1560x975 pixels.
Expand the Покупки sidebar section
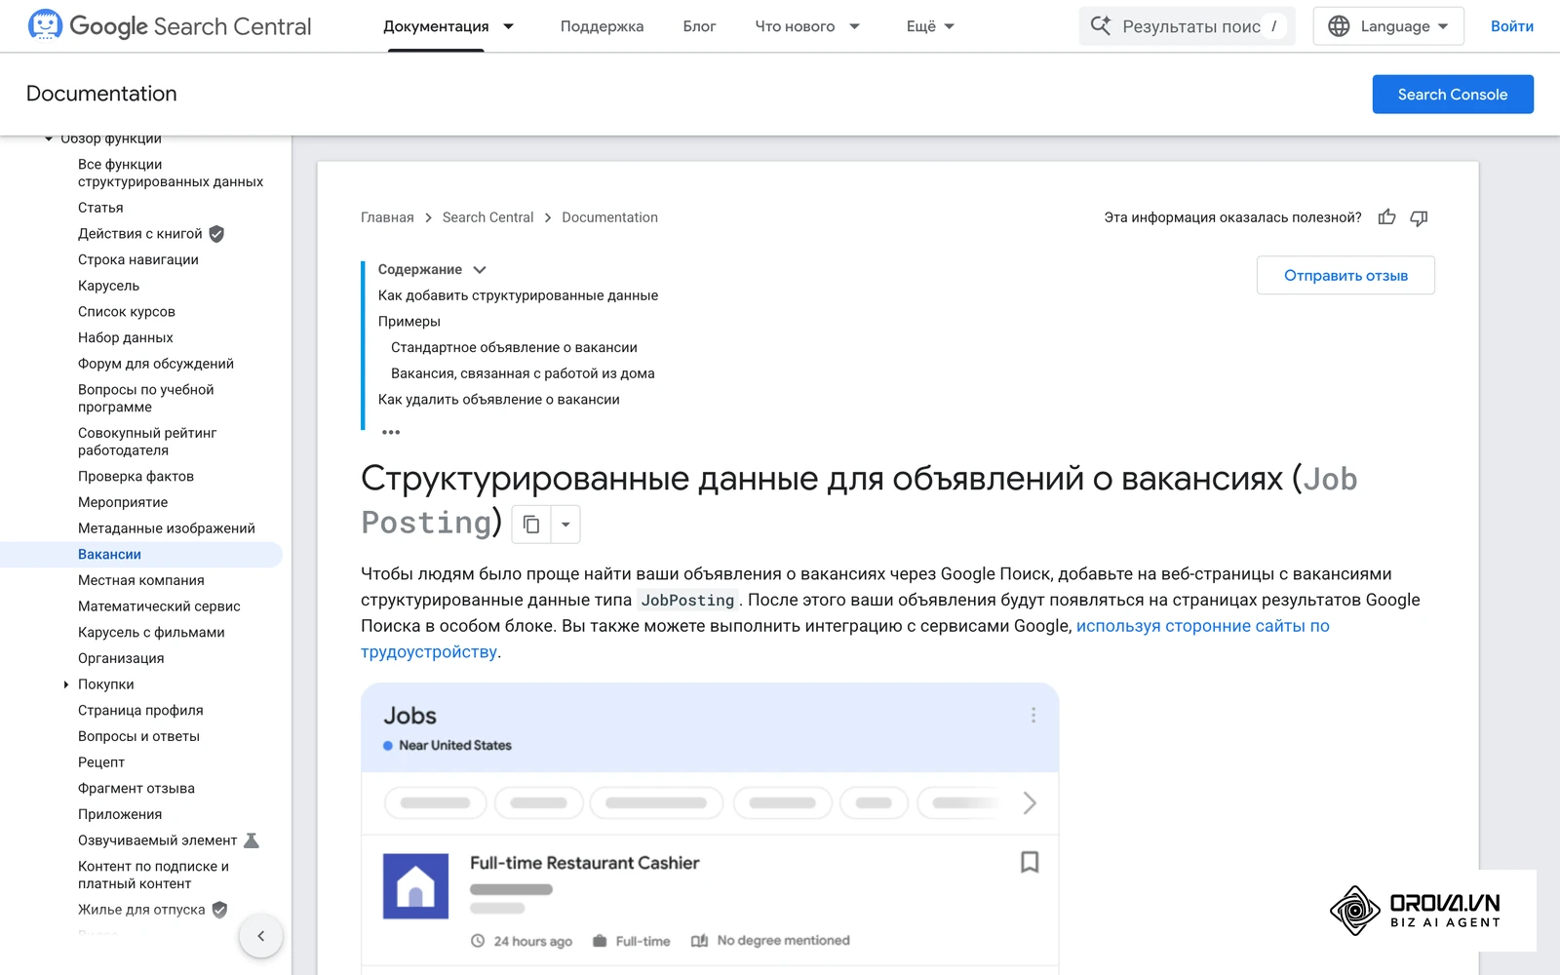(x=66, y=684)
